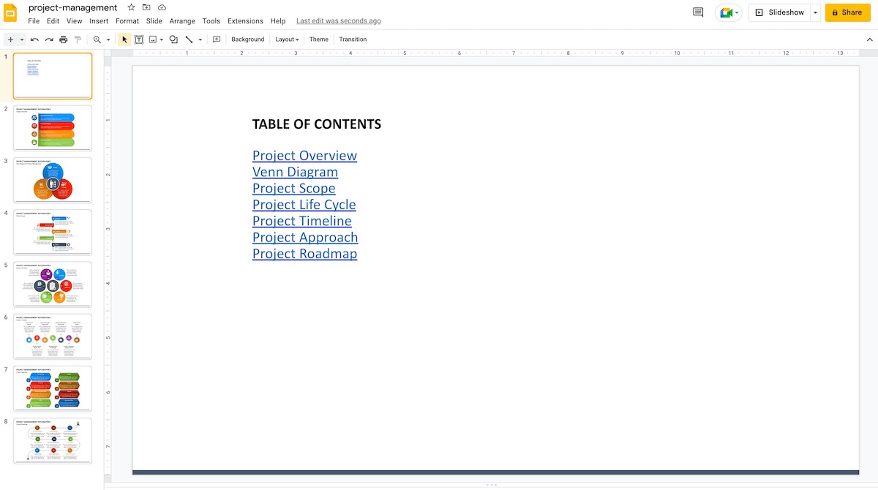The height and width of the screenshot is (490, 878).
Task: Open 'Last edit was seconds ago' history
Action: coord(339,21)
